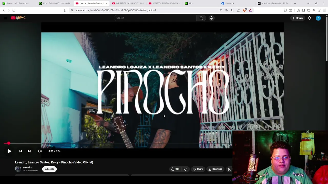Click the search magnifier button
Screen dimensions: 328x184
[201, 18]
